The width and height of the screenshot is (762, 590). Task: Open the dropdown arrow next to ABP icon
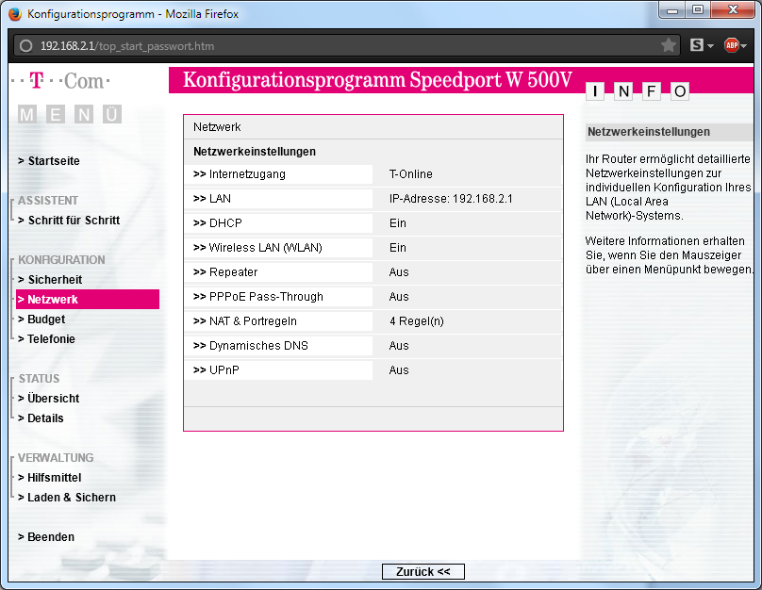[x=743, y=46]
